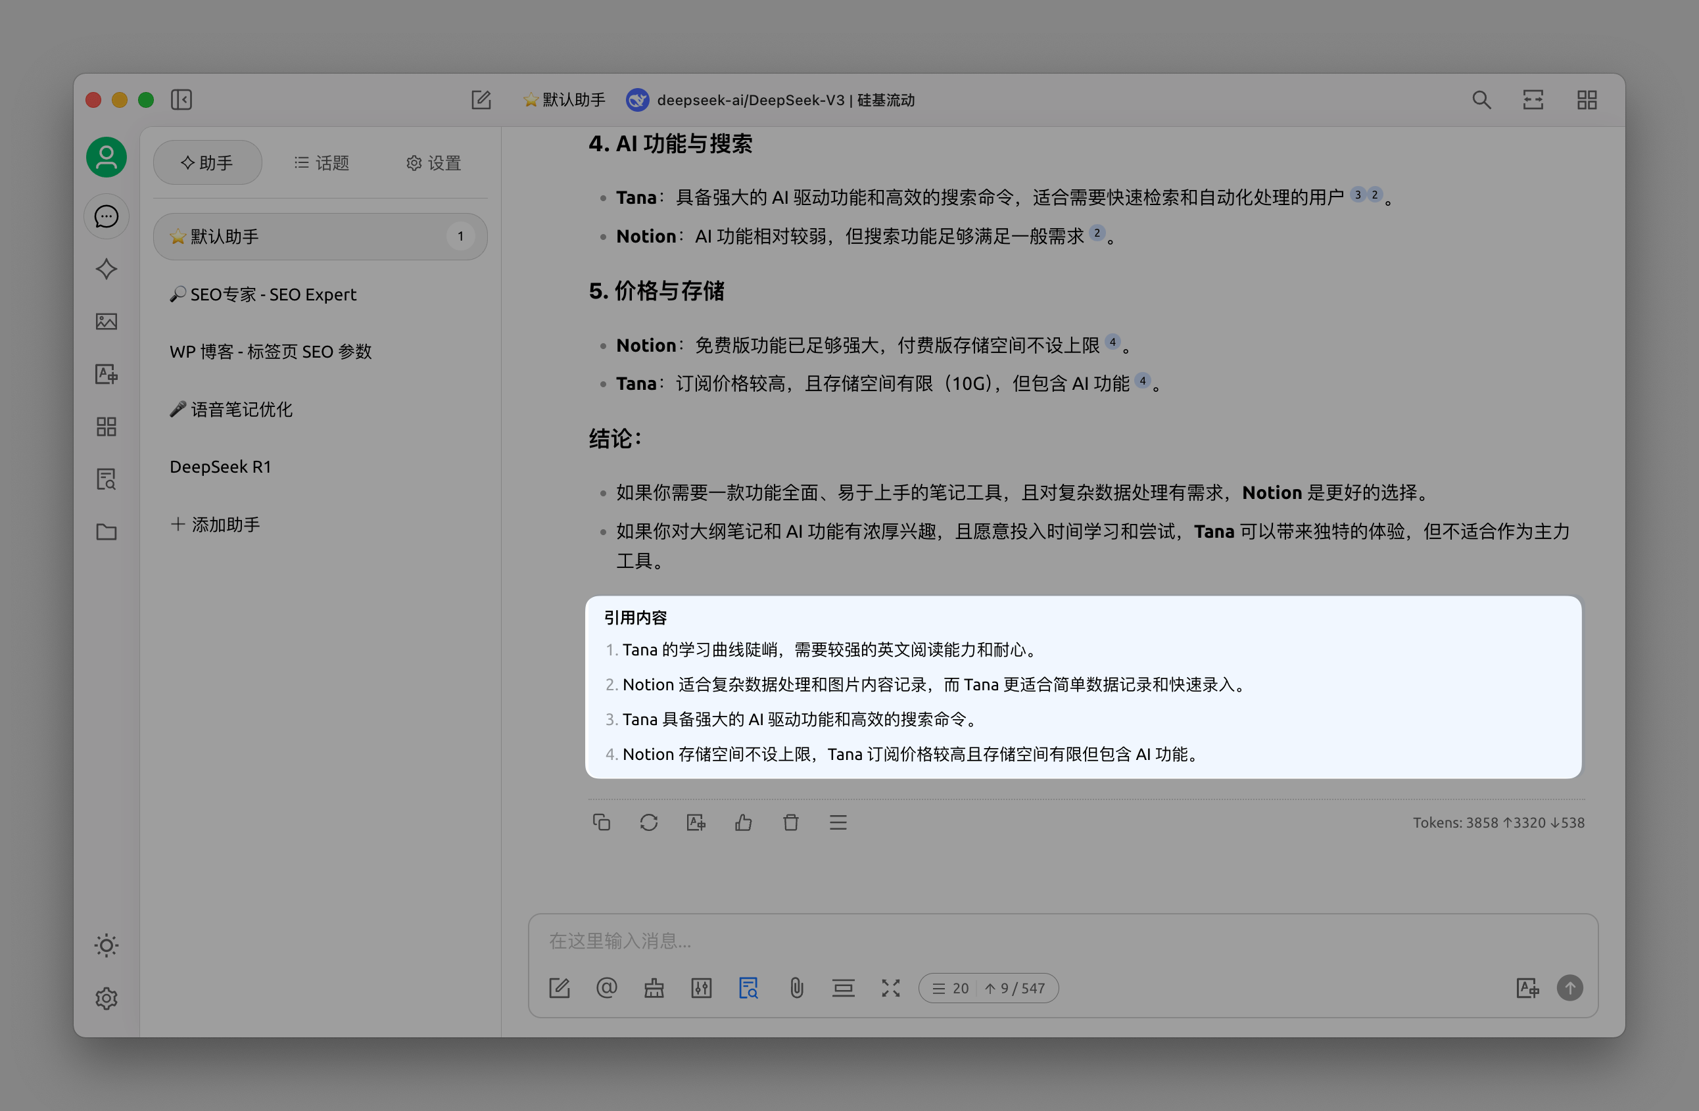Clear context with divider lines icon
The image size is (1699, 1111).
(843, 988)
